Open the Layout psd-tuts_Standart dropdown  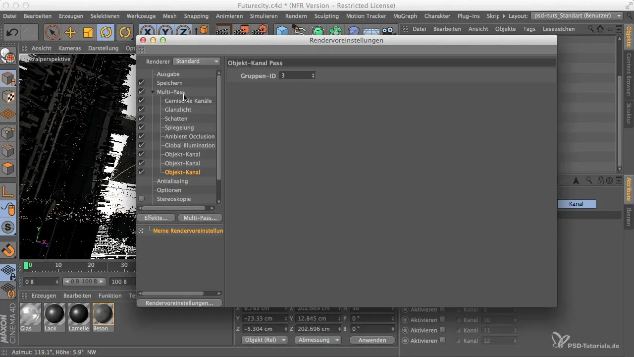point(577,16)
